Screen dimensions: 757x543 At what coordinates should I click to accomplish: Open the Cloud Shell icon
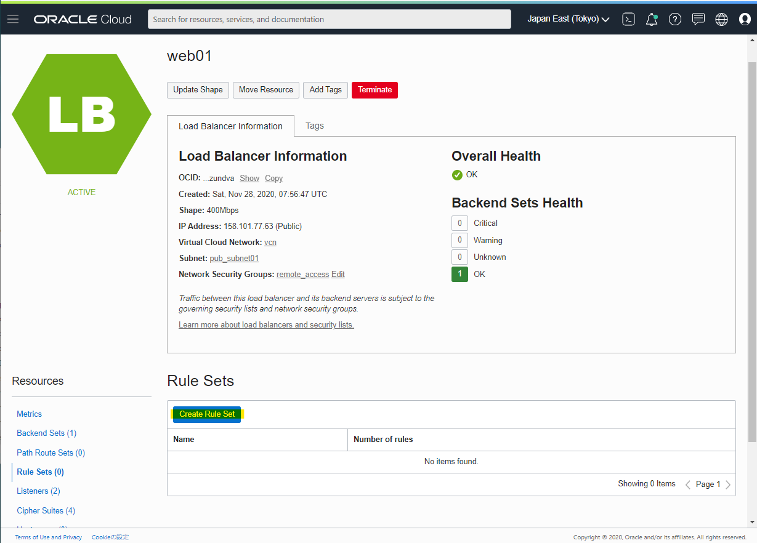pos(628,19)
